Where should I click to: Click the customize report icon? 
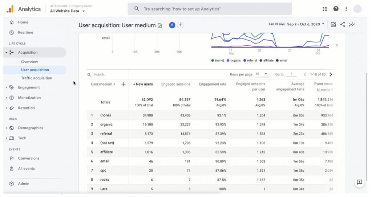pyautogui.click(x=333, y=24)
